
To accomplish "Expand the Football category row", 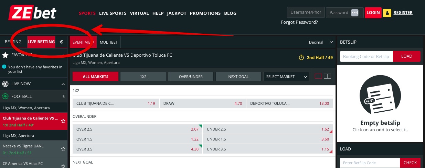I will tap(34, 97).
